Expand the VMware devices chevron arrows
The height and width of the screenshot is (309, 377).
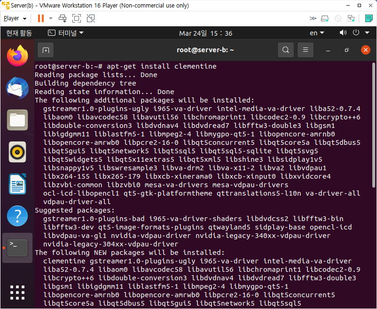click(x=313, y=18)
